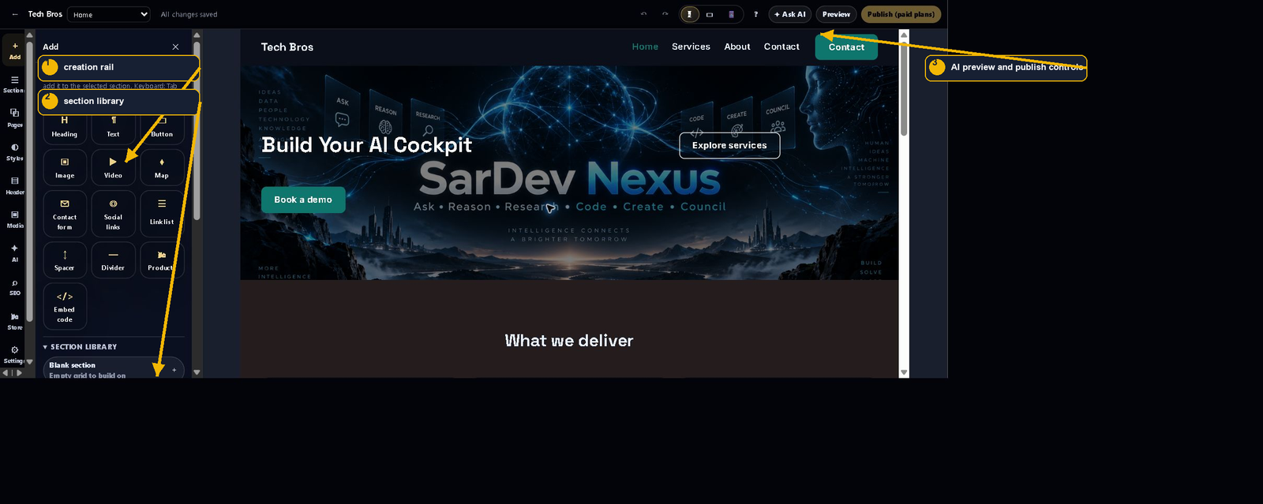Open the help question mark
Image resolution: width=1263 pixels, height=504 pixels.
755,14
